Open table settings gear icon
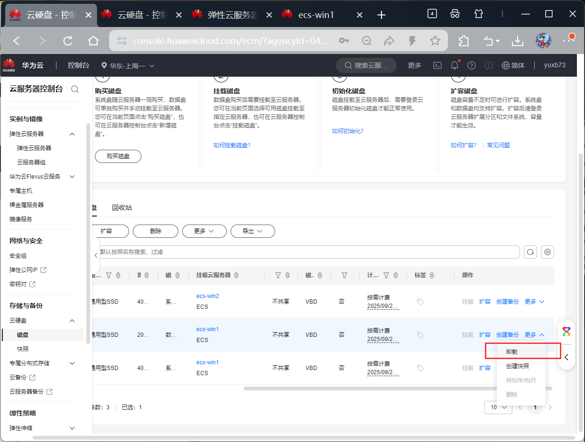Image resolution: width=585 pixels, height=442 pixels. point(548,252)
